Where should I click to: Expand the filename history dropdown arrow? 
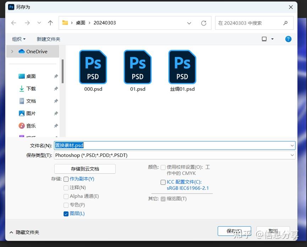pyautogui.click(x=292, y=145)
